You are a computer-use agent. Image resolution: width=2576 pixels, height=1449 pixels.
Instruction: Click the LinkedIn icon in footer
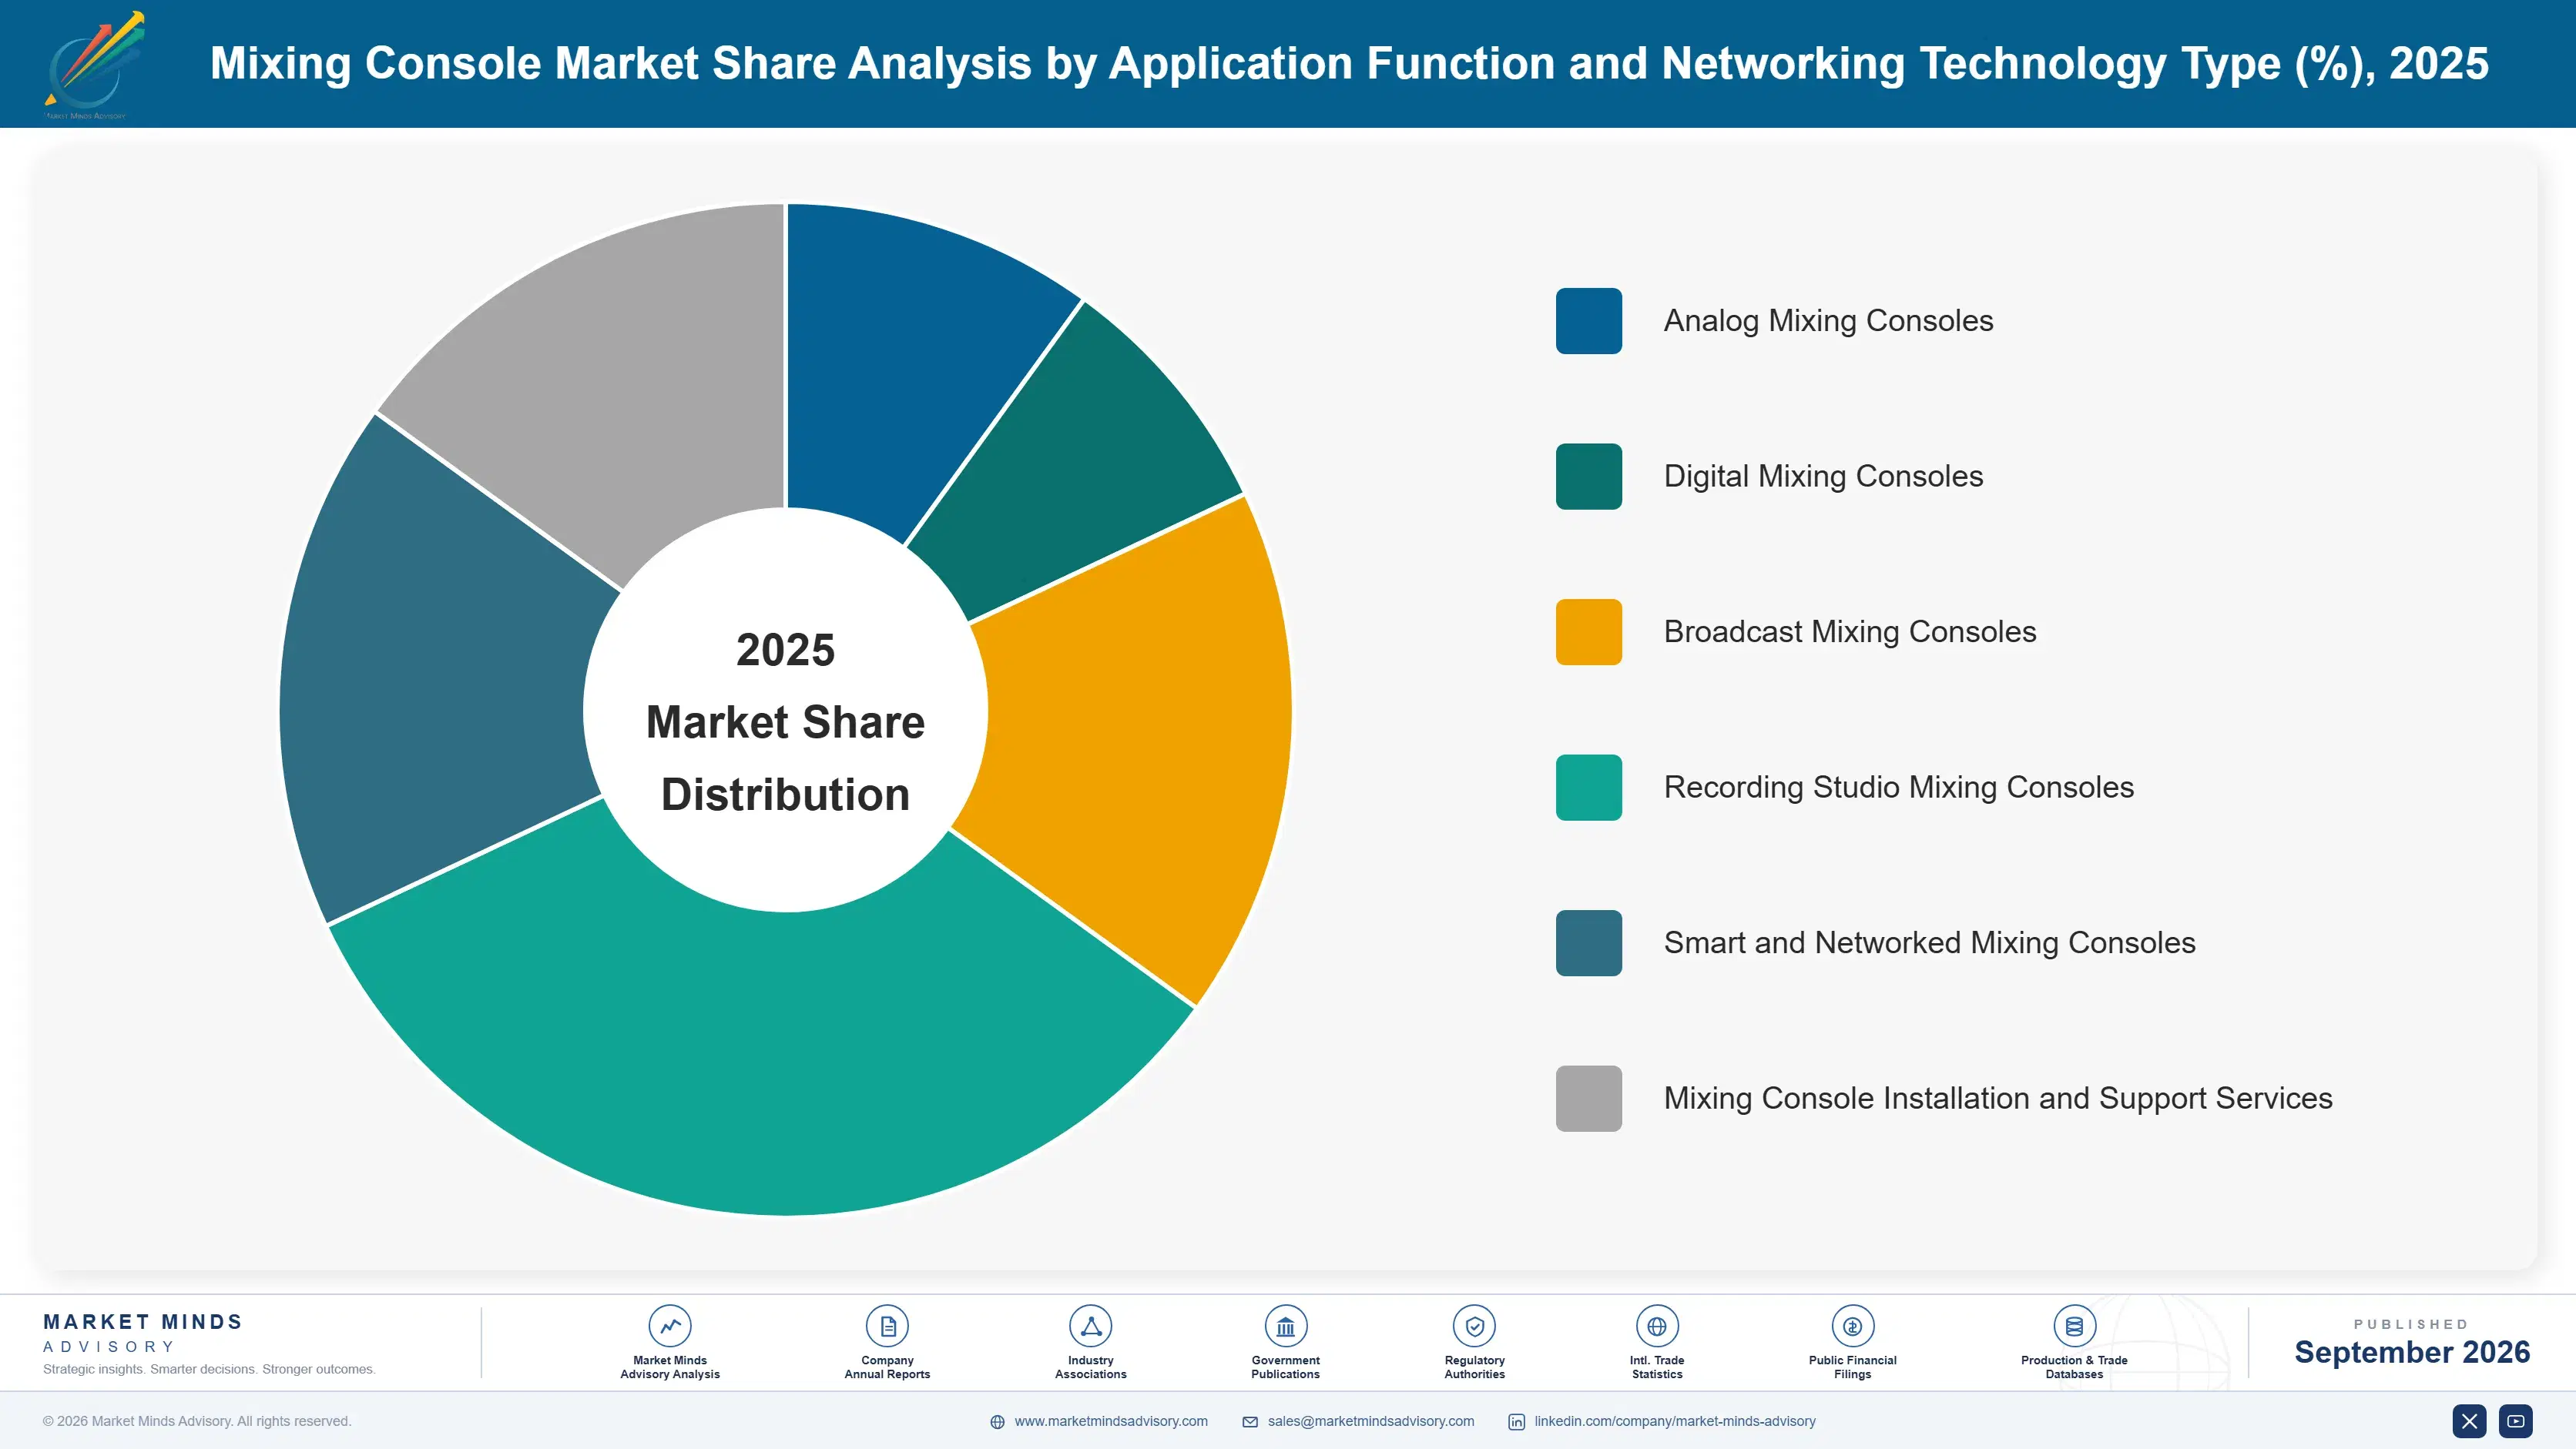[x=1516, y=1422]
